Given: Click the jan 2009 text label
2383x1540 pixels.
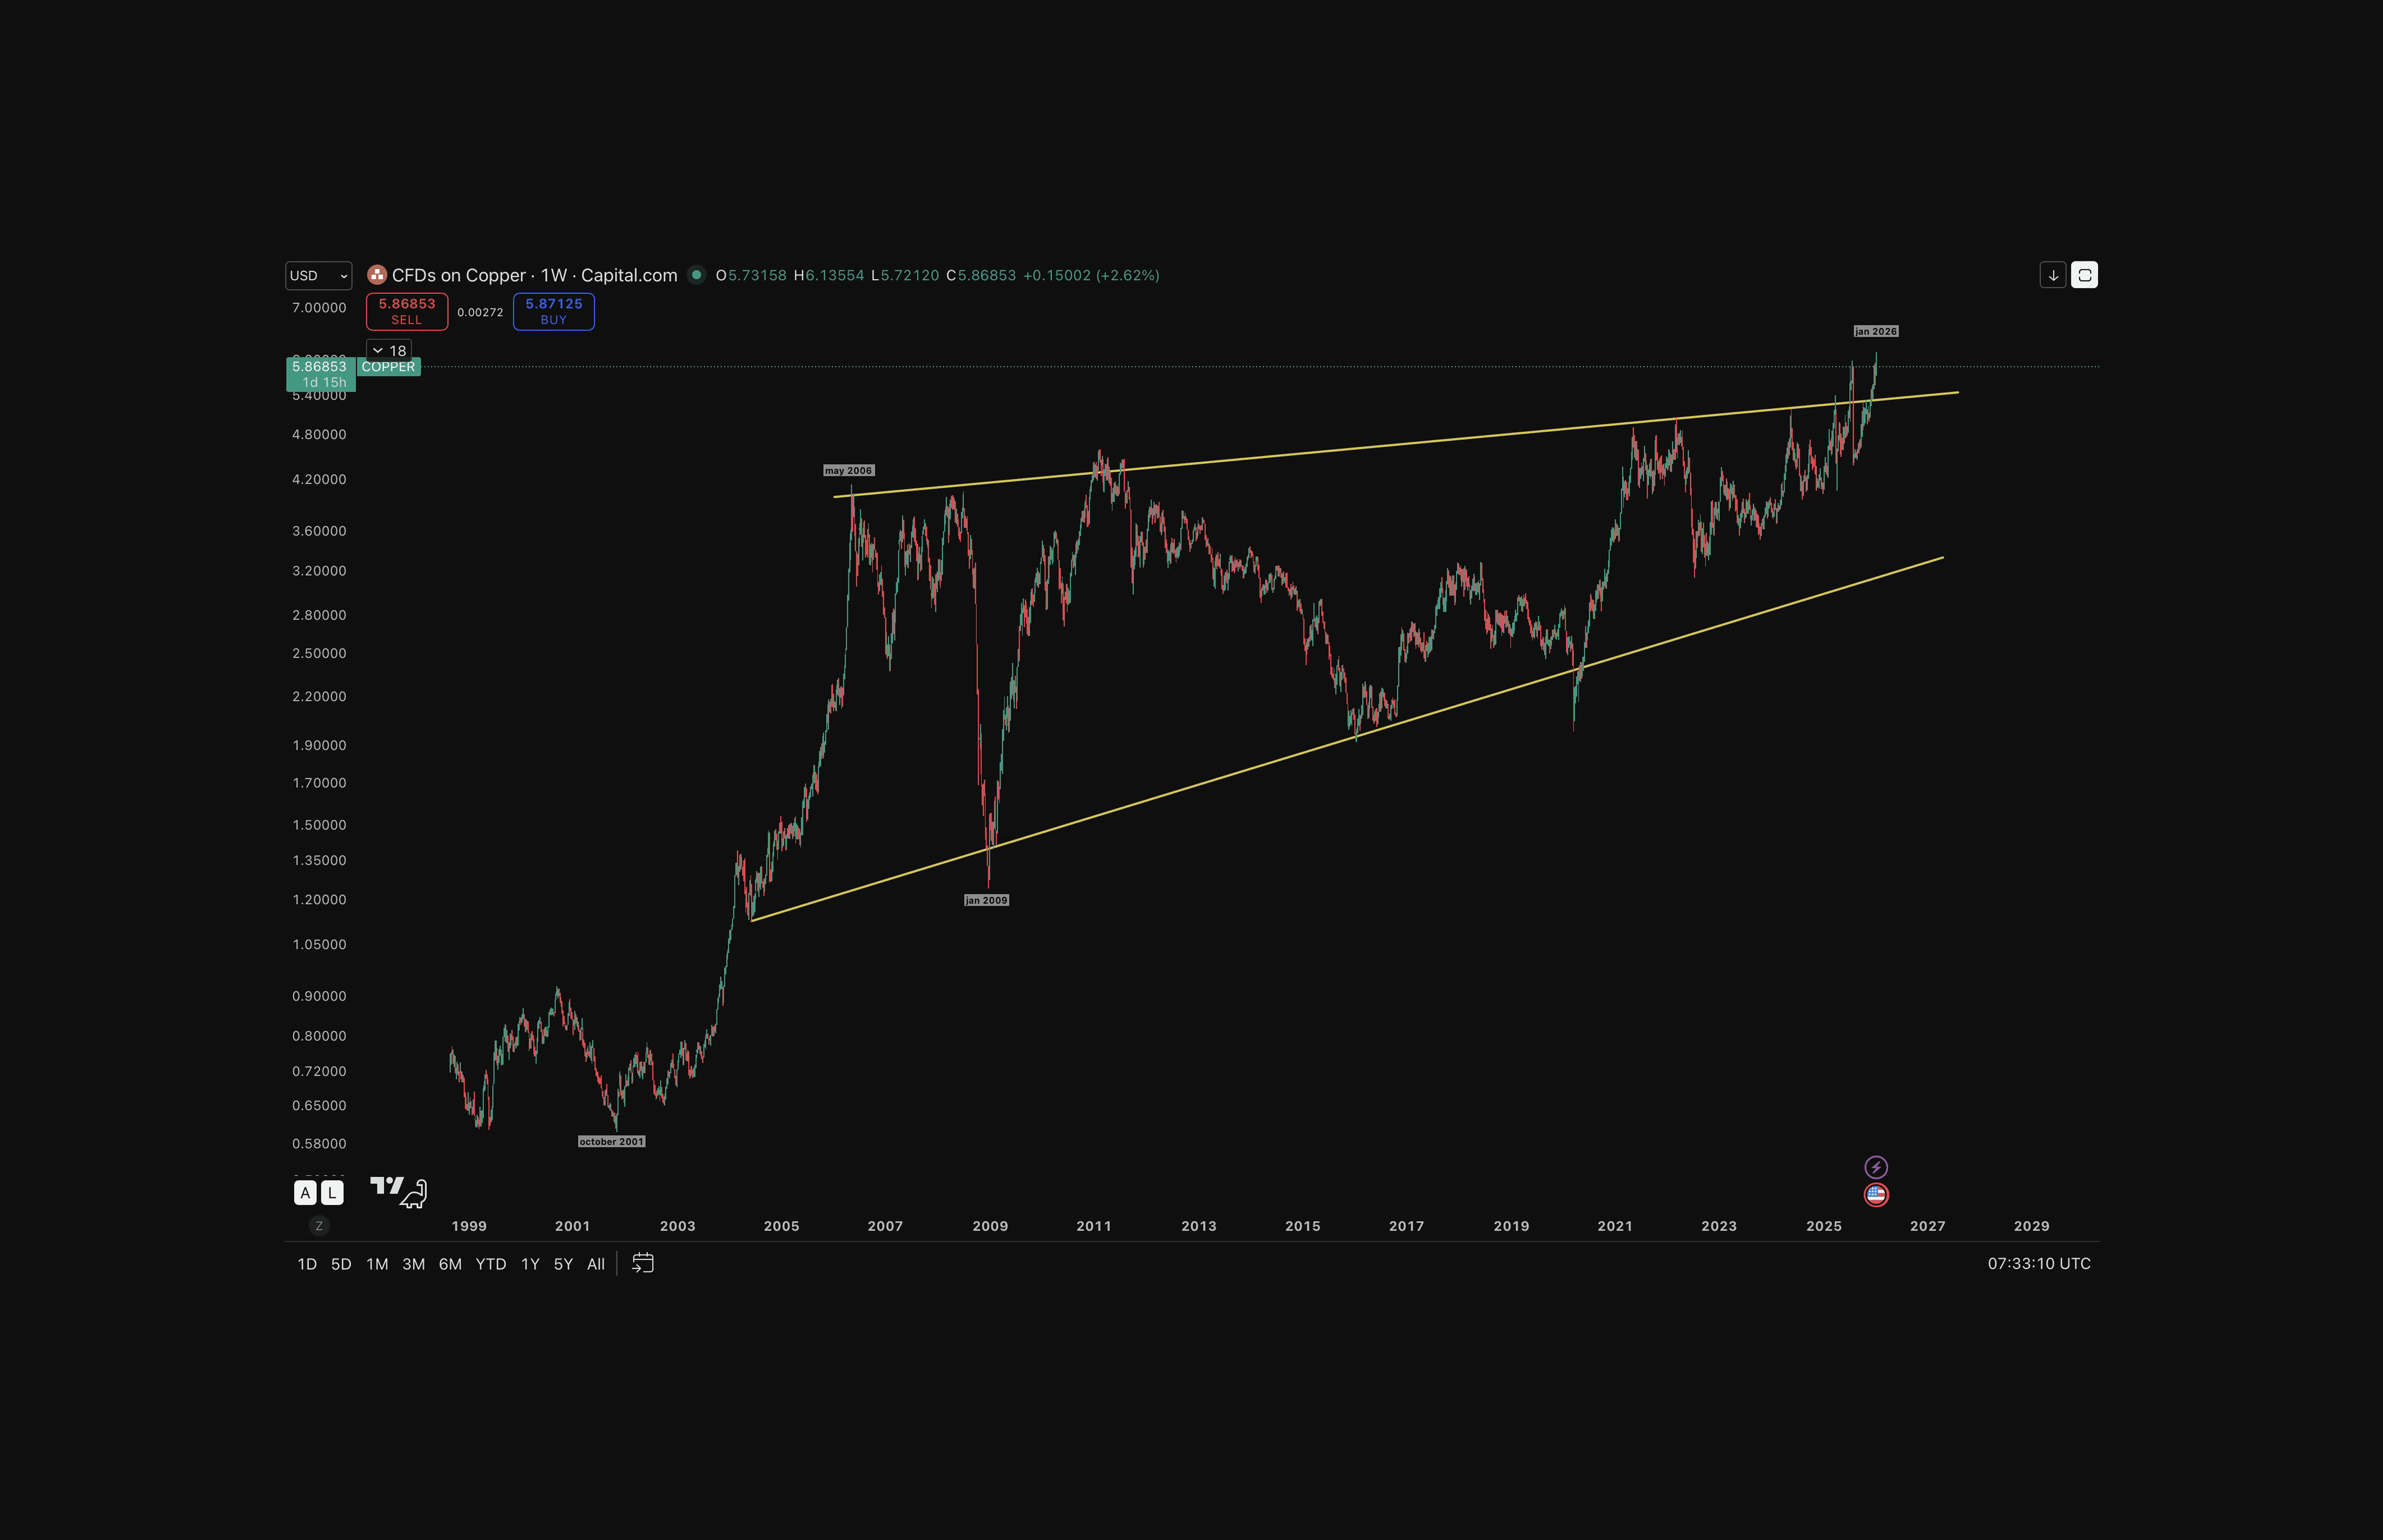Looking at the screenshot, I should tap(986, 900).
